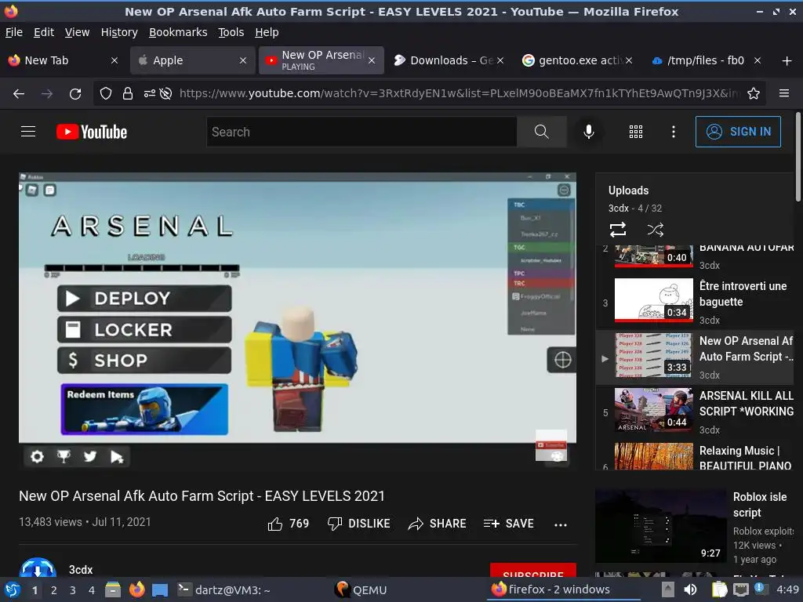Viewport: 803px width, 602px height.
Task: Close the Apple tab
Action: 243,60
